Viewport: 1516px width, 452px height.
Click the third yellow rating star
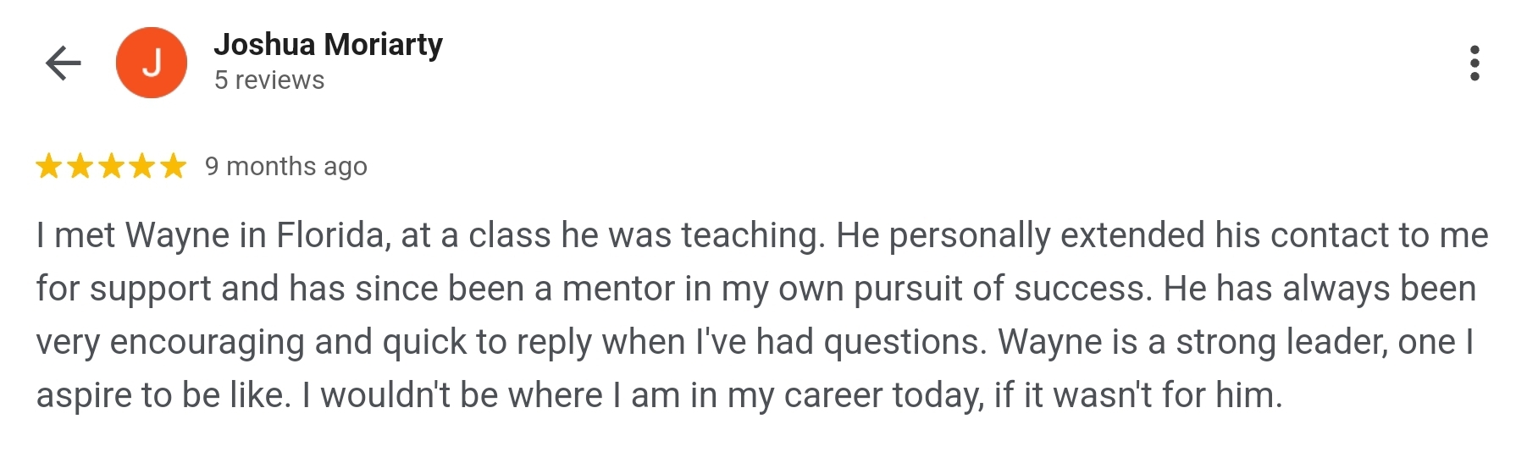111,166
